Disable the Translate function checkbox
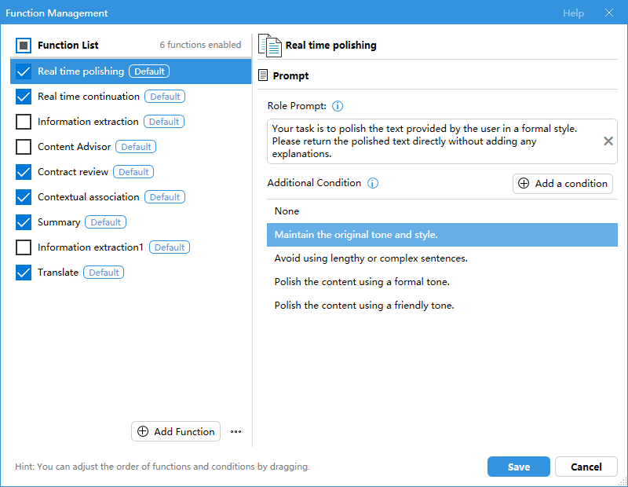The width and height of the screenshot is (628, 487). (24, 273)
